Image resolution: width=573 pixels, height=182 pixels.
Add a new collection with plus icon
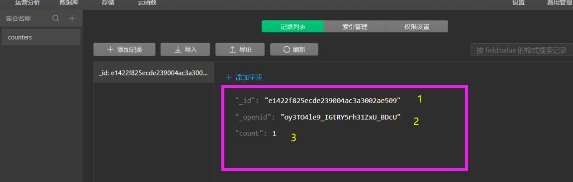pos(72,18)
